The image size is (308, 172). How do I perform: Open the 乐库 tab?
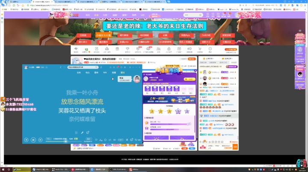click(79, 72)
